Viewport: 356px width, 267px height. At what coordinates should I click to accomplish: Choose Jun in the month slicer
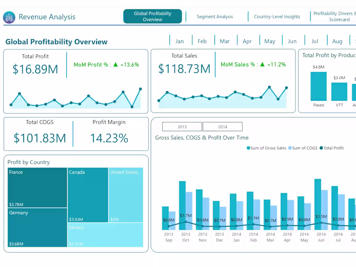(x=292, y=40)
